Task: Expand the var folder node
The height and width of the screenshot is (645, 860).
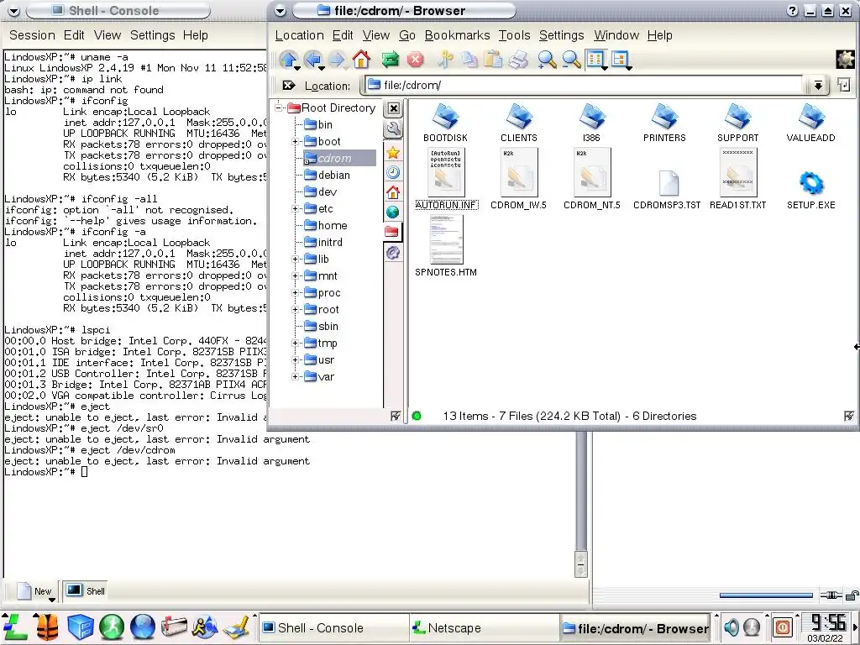Action: point(295,377)
